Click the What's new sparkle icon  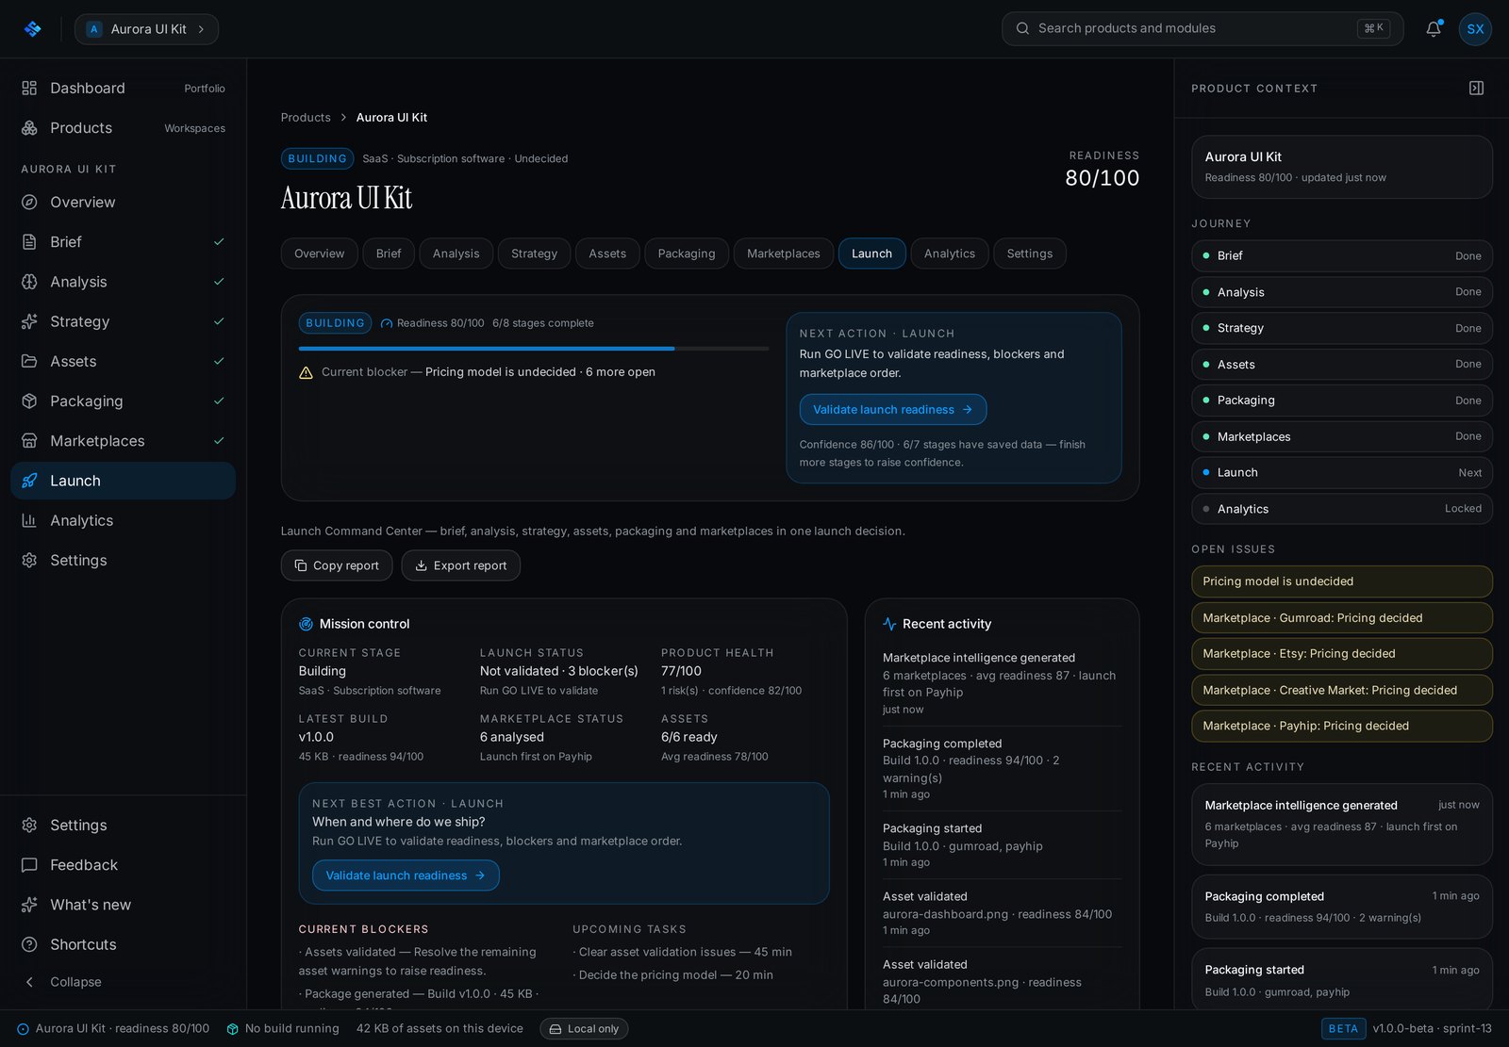[x=29, y=905]
